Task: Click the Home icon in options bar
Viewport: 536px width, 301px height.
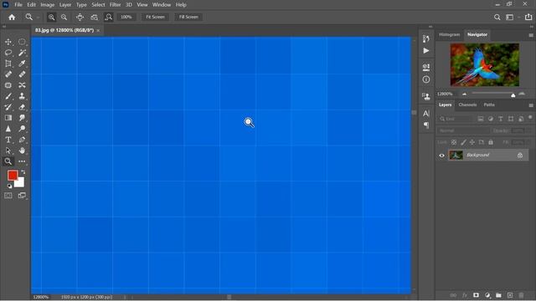Action: [x=12, y=17]
